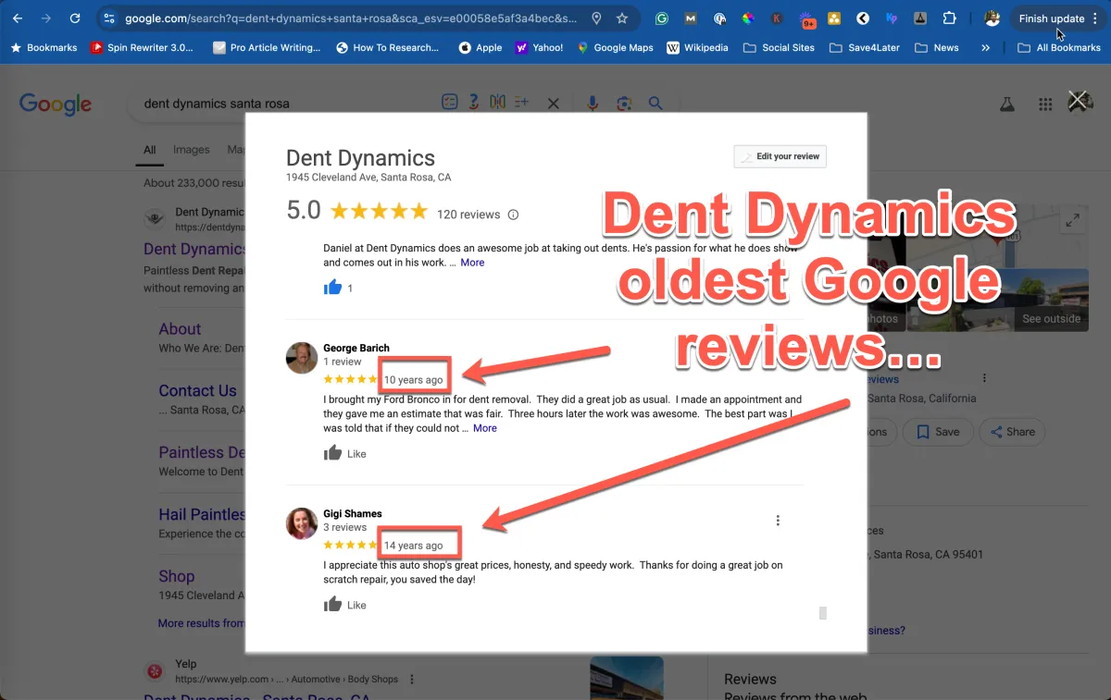Click the Google logo
1111x700 pixels.
[x=56, y=104]
